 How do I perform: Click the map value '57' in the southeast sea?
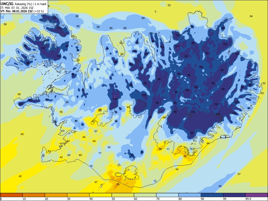239,174
